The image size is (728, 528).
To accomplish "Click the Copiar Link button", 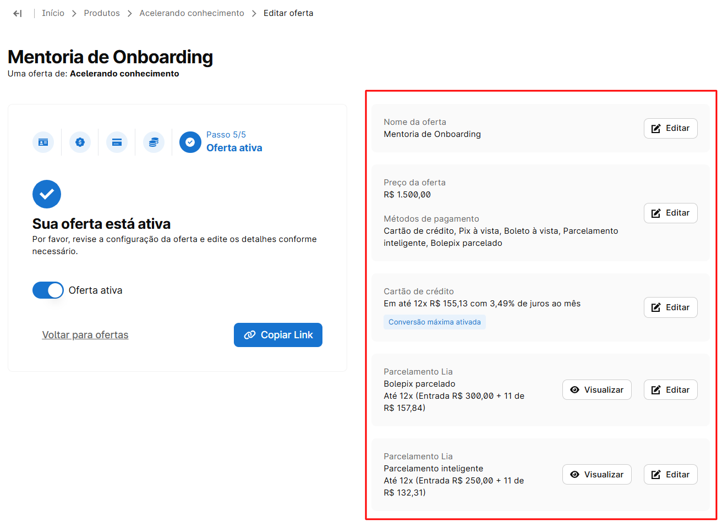I will pyautogui.click(x=278, y=335).
